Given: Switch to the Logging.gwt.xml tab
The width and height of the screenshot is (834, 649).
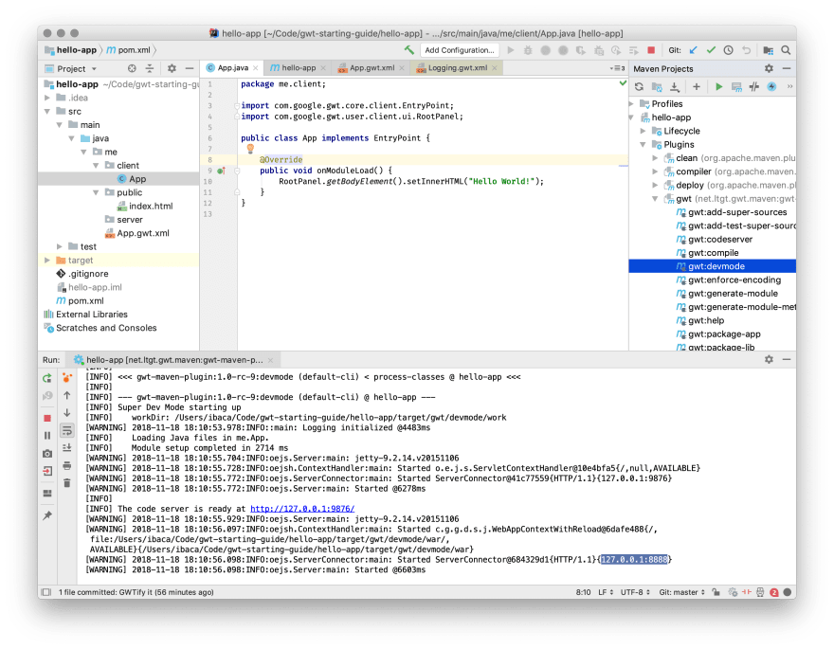Looking at the screenshot, I should point(458,68).
